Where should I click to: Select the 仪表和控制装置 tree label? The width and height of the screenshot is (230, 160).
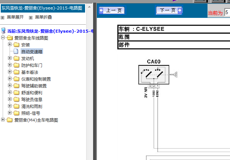[x=36, y=79]
